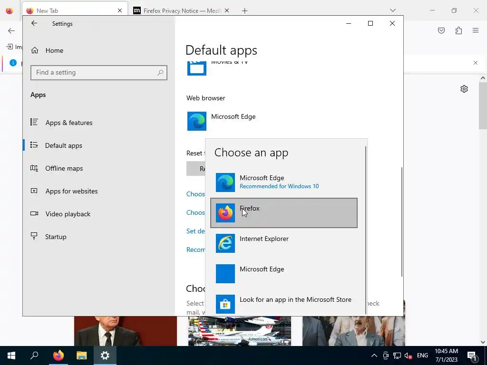Open news thumbnail of man in suit
The height and width of the screenshot is (365, 487).
tap(126, 331)
